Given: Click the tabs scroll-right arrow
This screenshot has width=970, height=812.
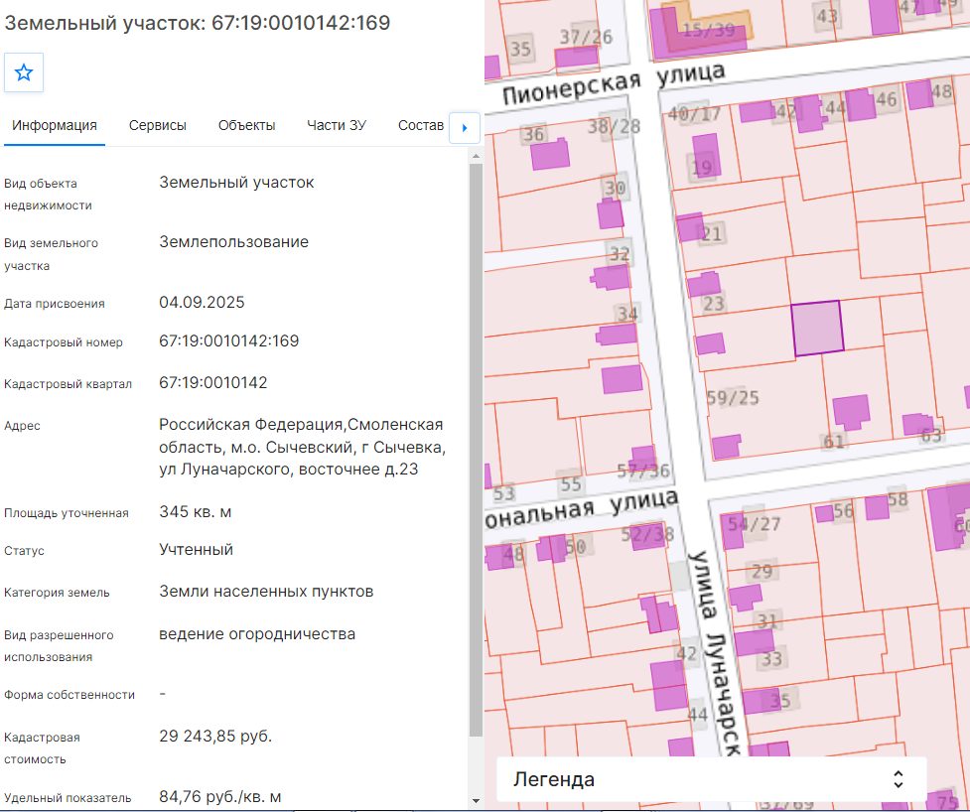Looking at the screenshot, I should point(465,128).
